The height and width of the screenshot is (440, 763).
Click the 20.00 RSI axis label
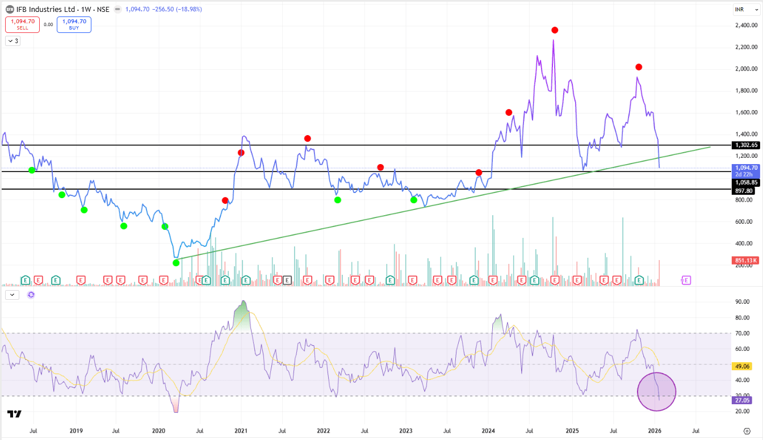click(x=741, y=411)
